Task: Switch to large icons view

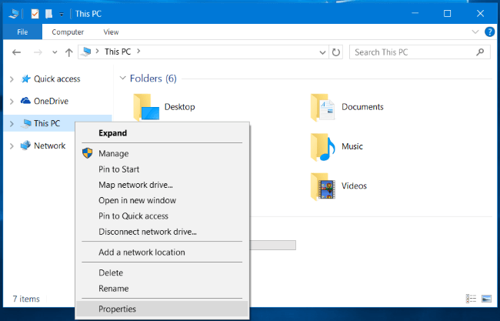Action: (486, 299)
